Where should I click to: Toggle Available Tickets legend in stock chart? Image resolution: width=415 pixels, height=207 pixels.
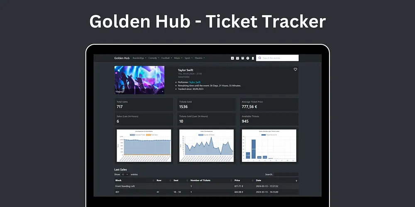pos(137,135)
